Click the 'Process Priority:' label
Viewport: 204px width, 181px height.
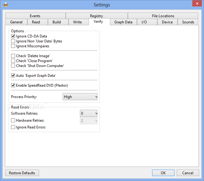24,97
